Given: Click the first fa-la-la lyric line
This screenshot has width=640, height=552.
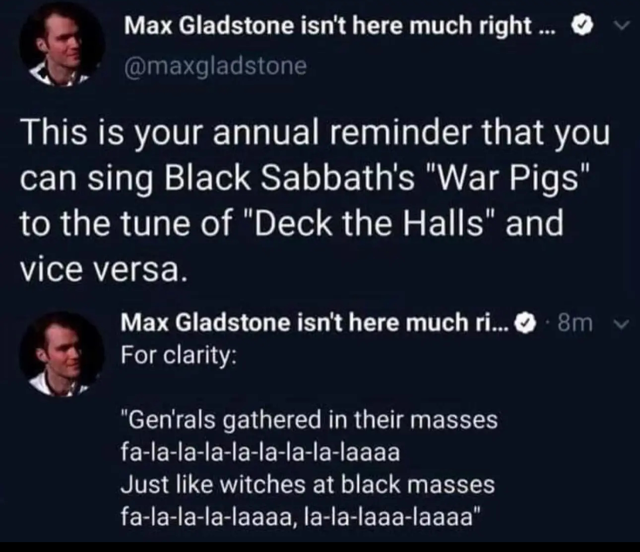Looking at the screenshot, I should pos(260,452).
